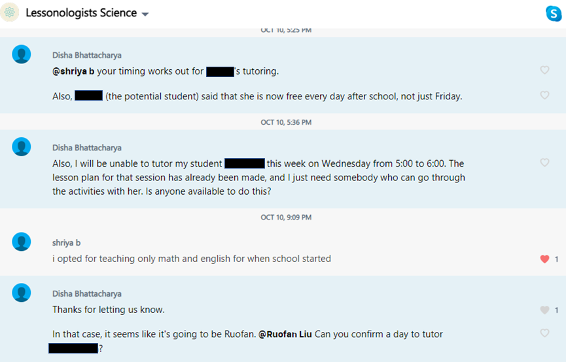The image size is (566, 362).
Task: Like the "going to be Ruofan" message
Action: point(544,333)
